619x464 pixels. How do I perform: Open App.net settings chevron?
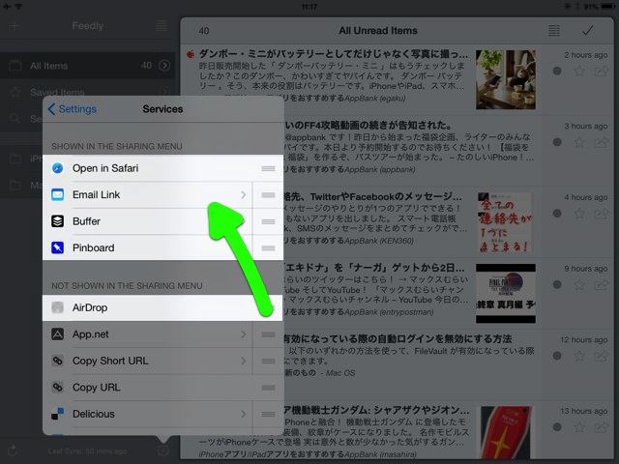point(243,334)
